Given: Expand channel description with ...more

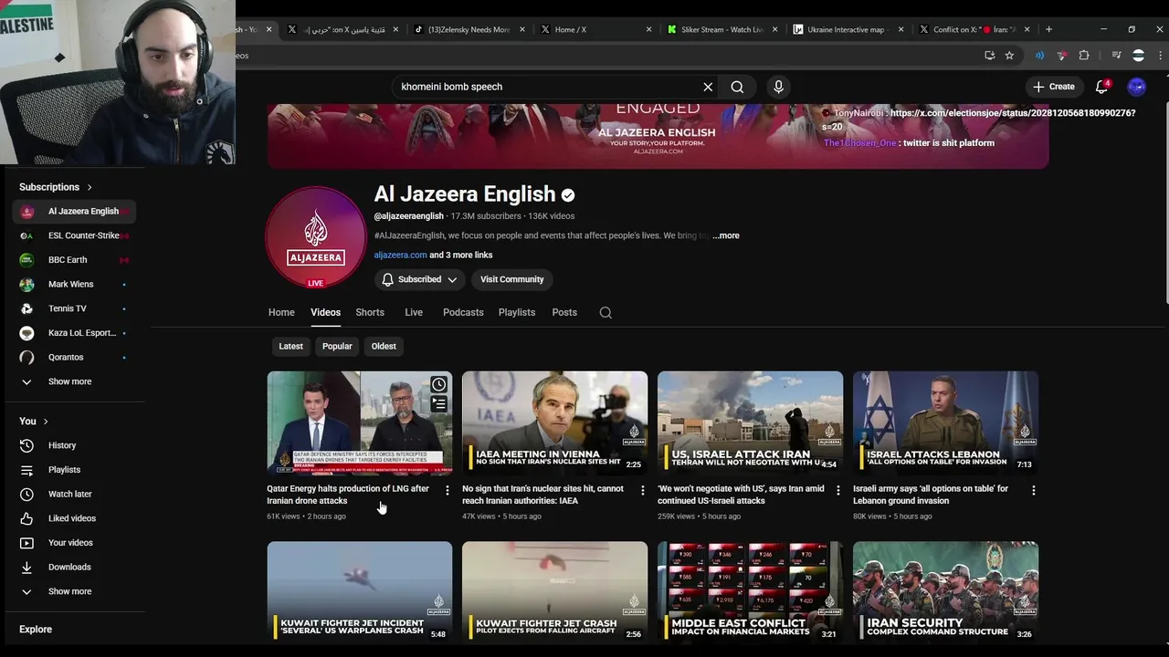Looking at the screenshot, I should [726, 235].
